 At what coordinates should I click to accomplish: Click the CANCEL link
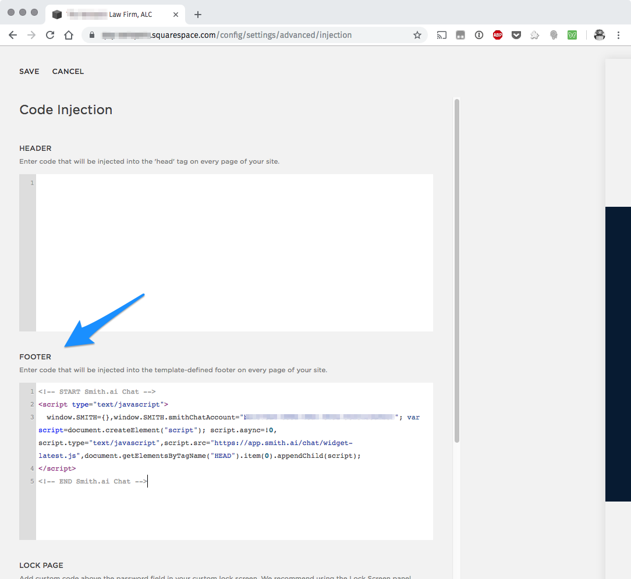(68, 71)
